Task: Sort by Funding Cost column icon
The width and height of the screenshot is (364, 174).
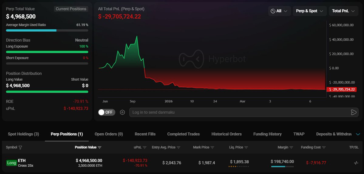Action: tap(324, 147)
